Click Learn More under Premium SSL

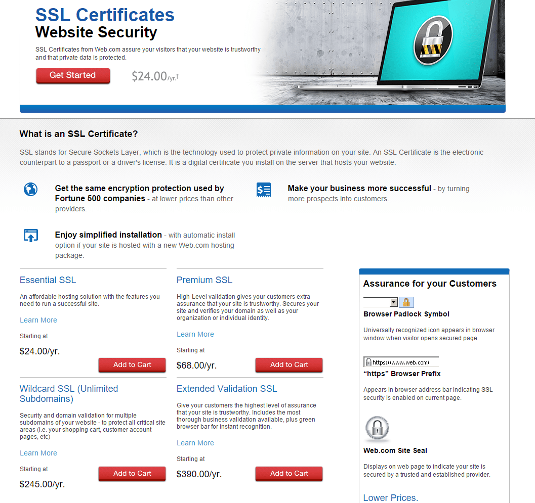195,334
